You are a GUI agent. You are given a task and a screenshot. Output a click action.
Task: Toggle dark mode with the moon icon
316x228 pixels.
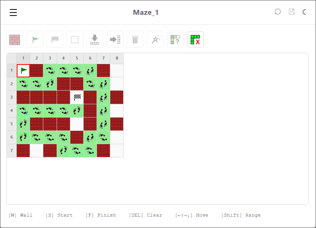pyautogui.click(x=304, y=12)
